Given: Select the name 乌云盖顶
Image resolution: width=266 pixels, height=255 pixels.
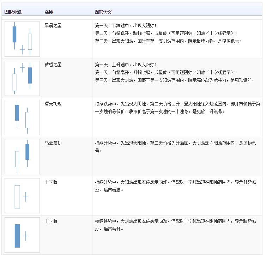Looking at the screenshot, I should (53, 143).
